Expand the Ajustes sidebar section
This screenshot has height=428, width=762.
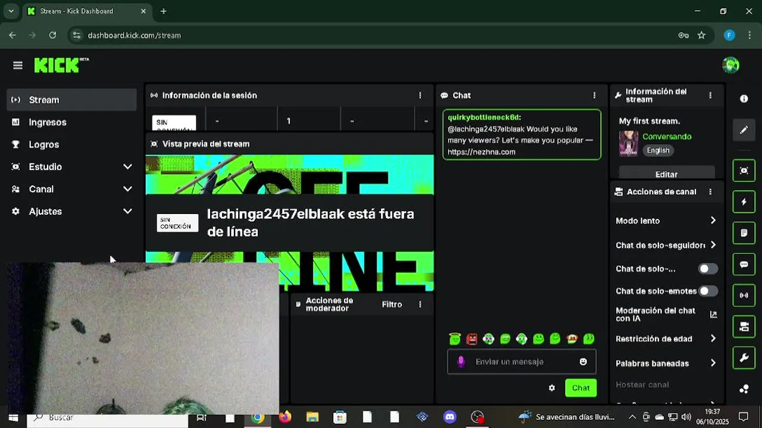72,211
